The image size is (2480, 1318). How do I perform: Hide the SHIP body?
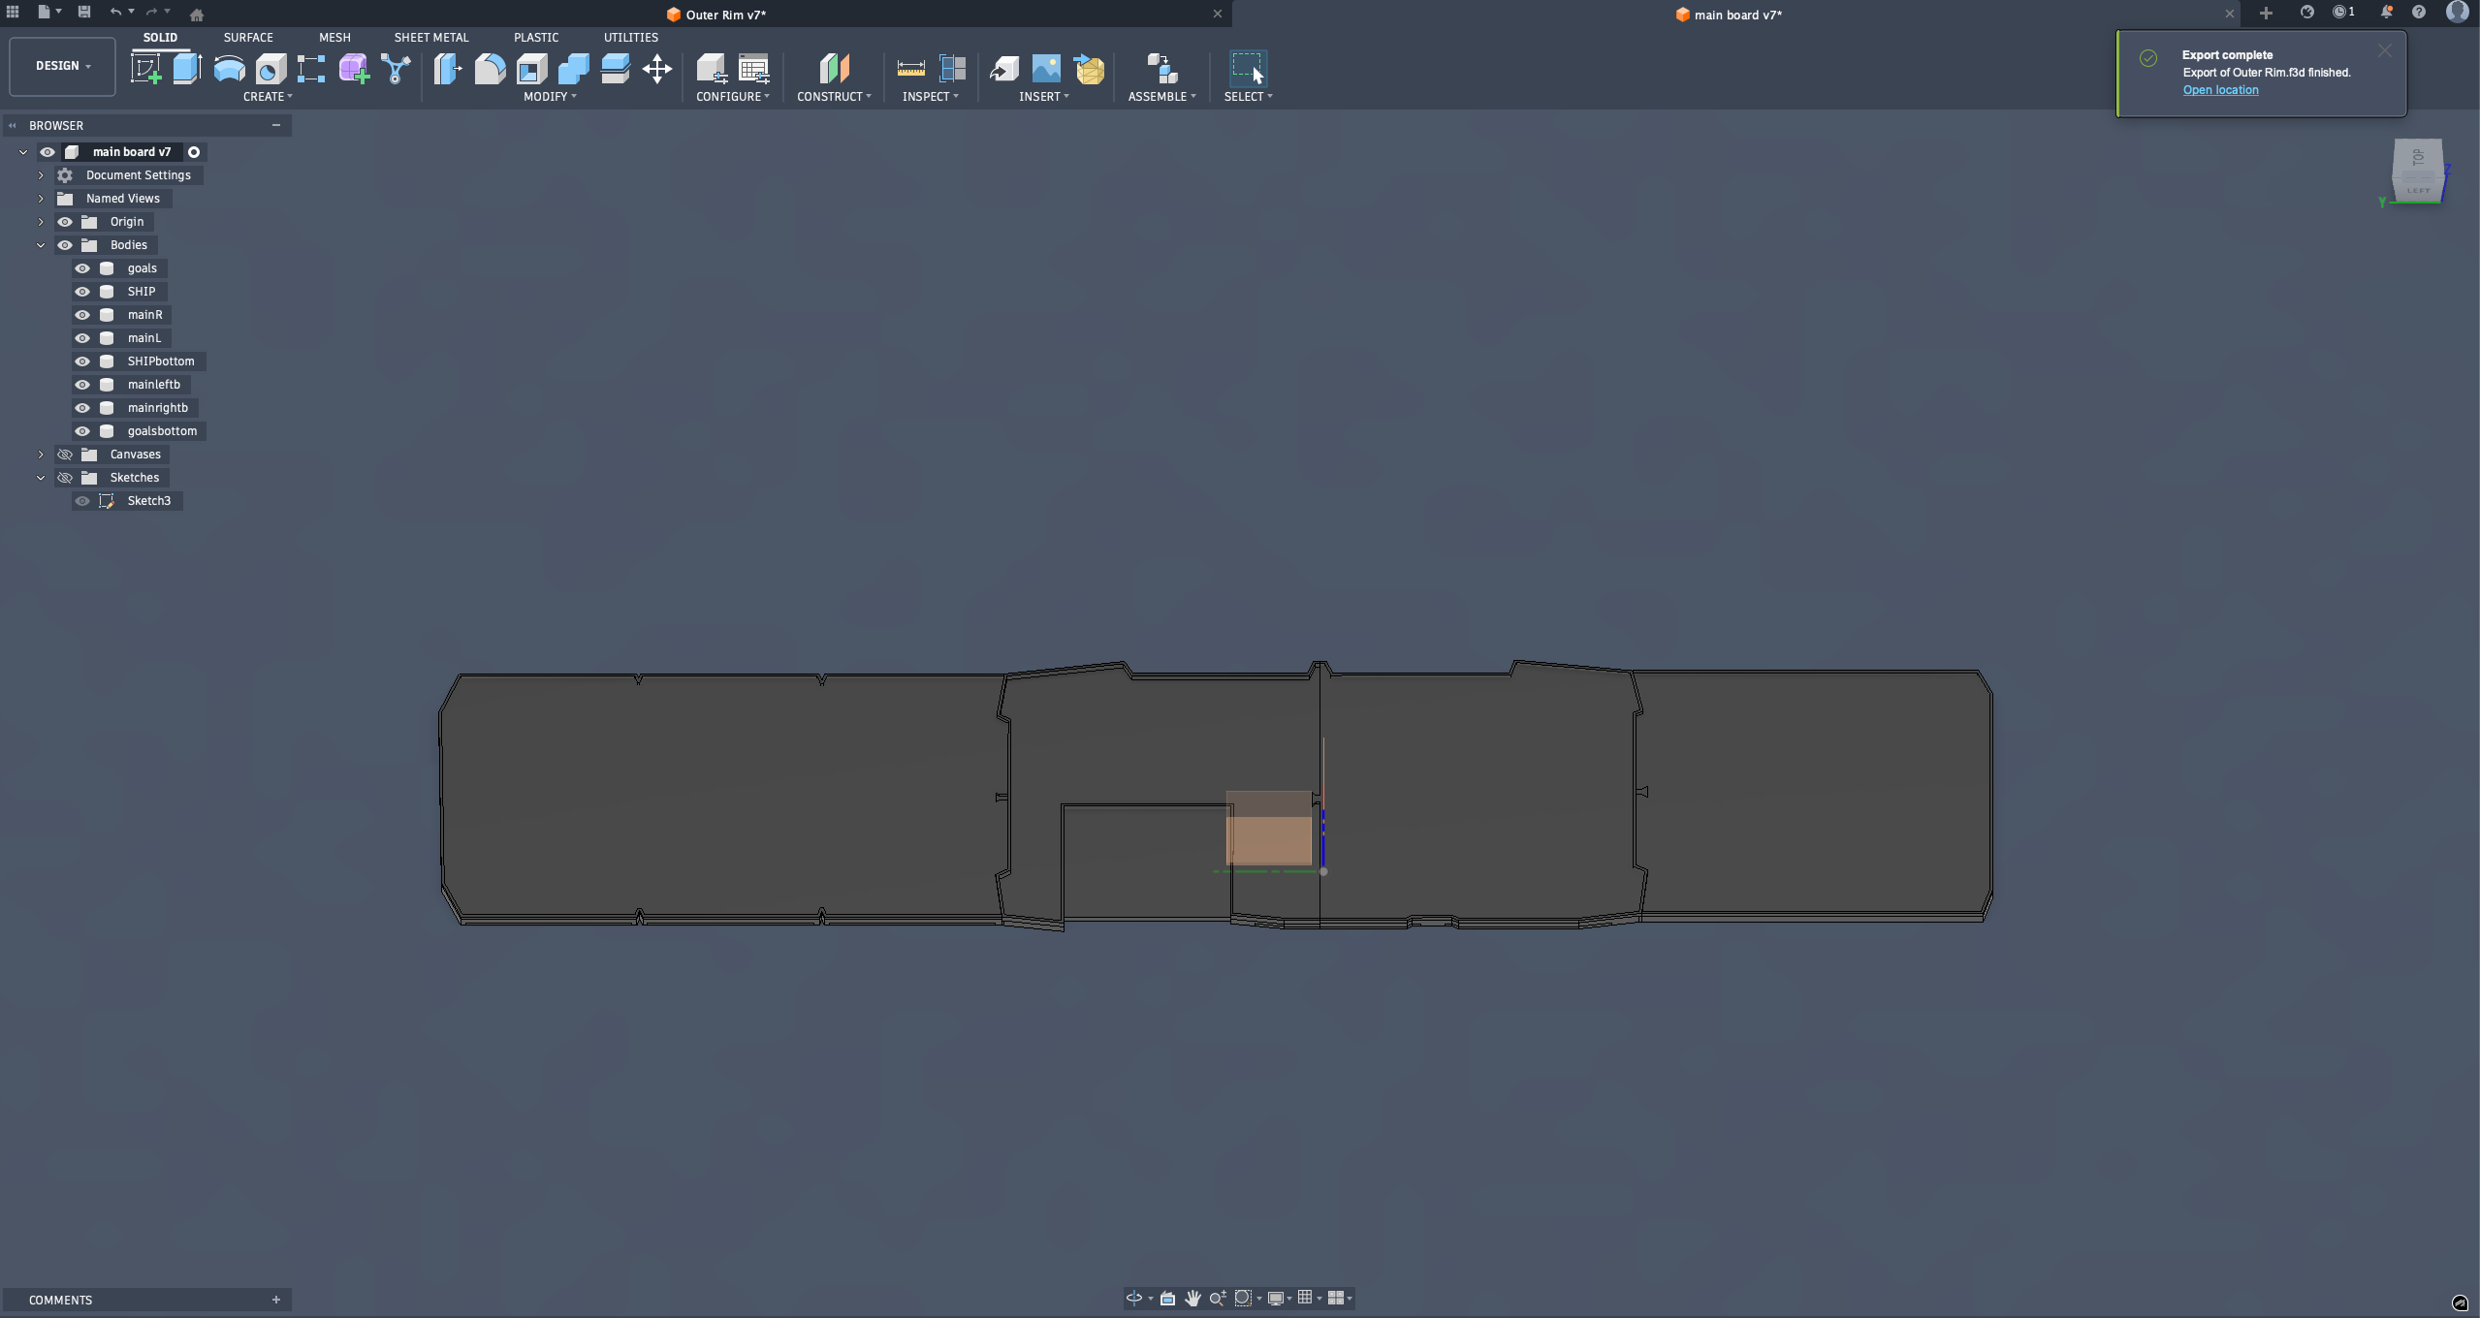click(82, 292)
